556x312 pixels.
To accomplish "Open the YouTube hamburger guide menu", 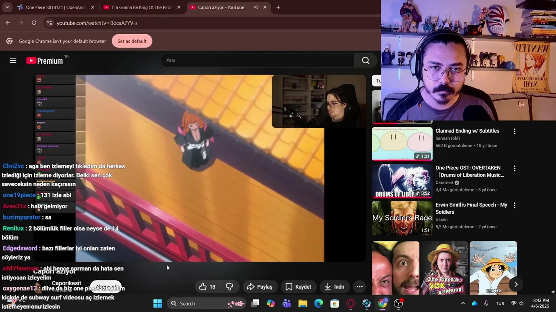I will (13, 61).
